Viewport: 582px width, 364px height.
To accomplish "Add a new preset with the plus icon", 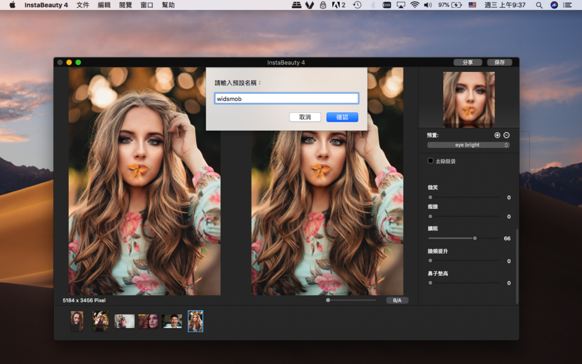I will pos(497,135).
